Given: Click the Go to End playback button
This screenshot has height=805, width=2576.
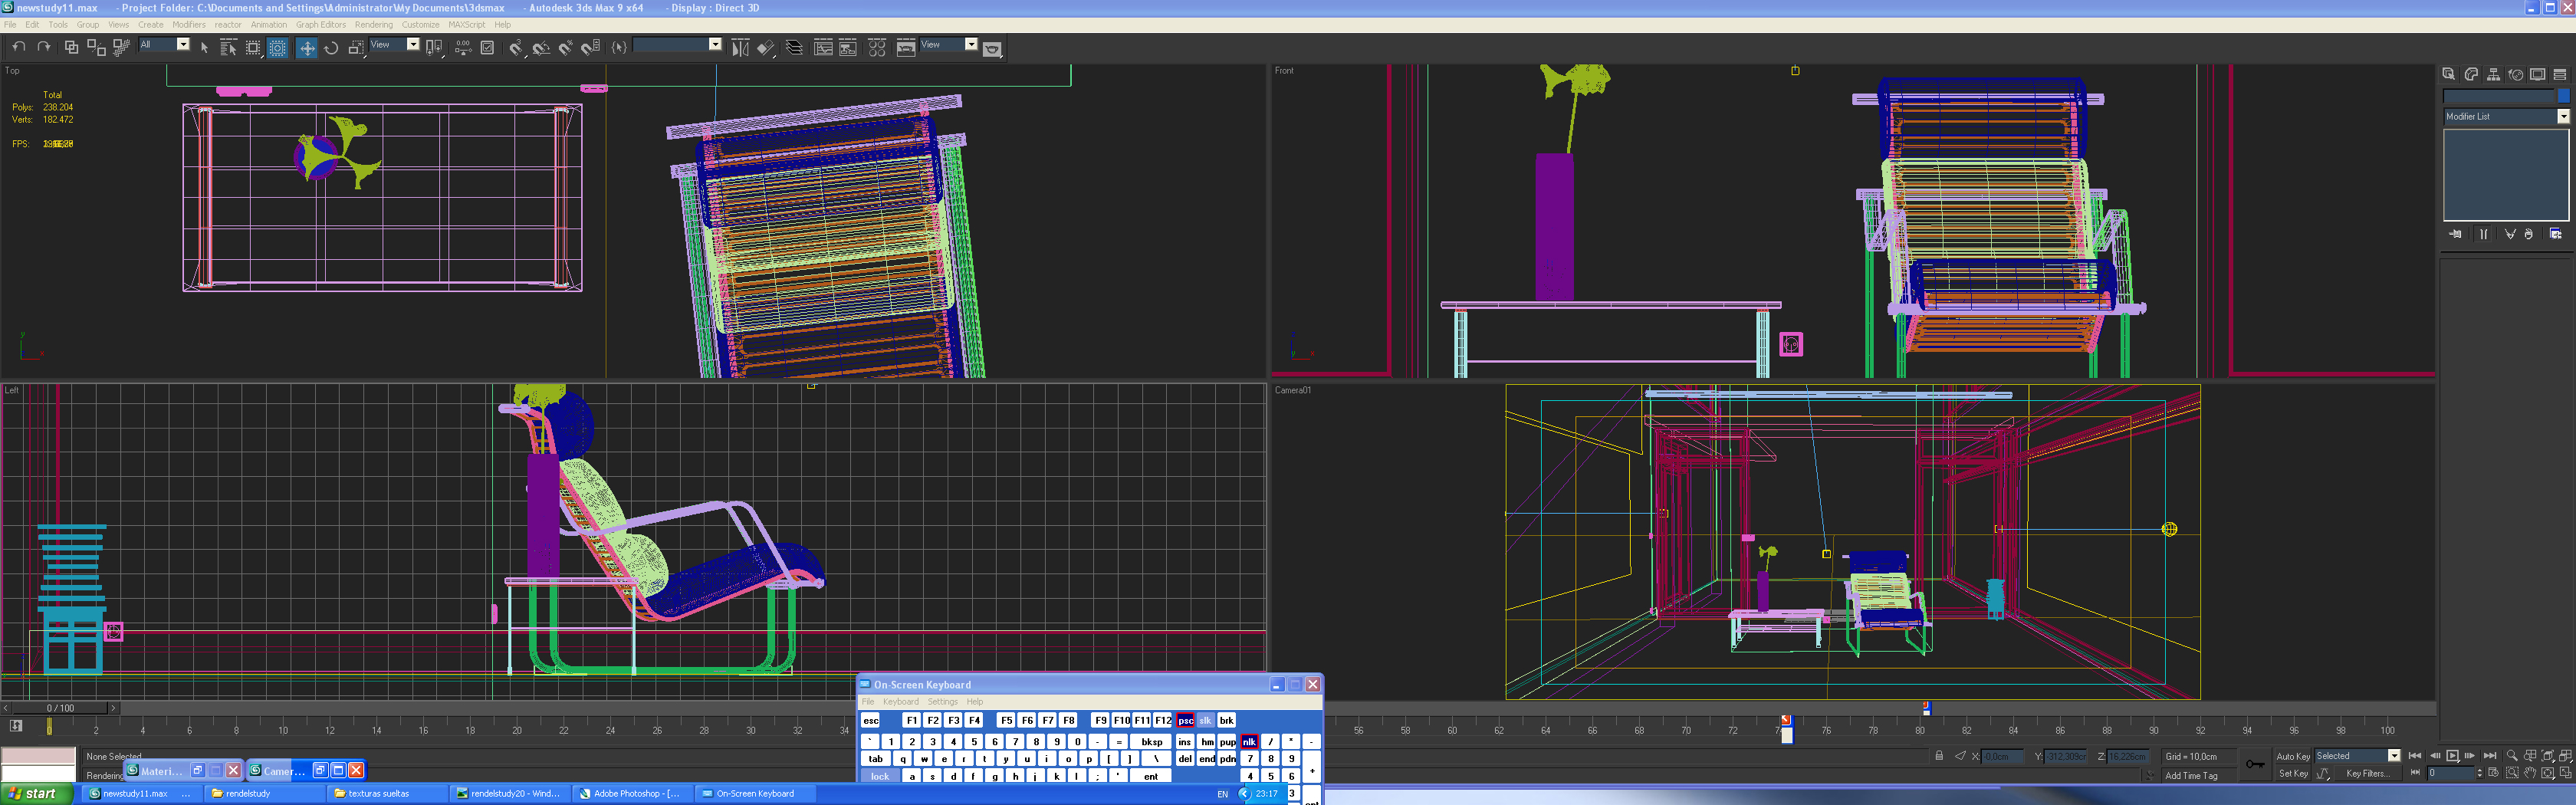Looking at the screenshot, I should [2490, 756].
